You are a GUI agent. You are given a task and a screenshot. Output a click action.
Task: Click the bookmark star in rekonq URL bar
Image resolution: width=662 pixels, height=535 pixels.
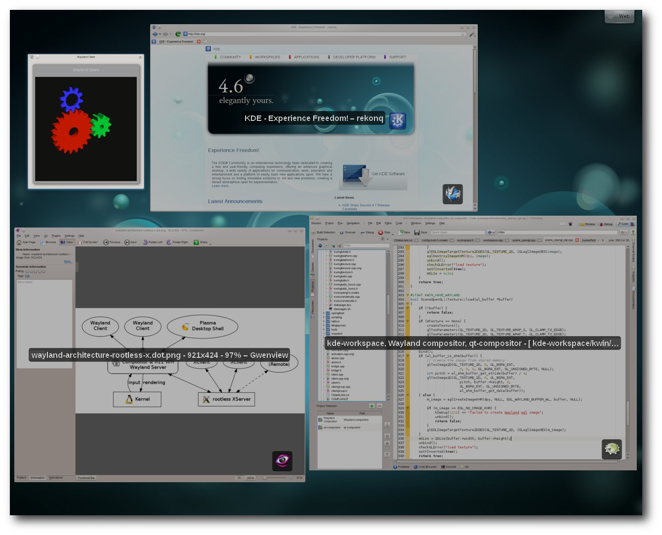[463, 34]
